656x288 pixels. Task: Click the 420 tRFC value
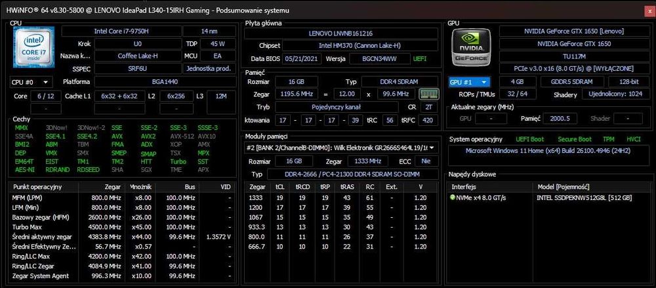tap(427, 121)
